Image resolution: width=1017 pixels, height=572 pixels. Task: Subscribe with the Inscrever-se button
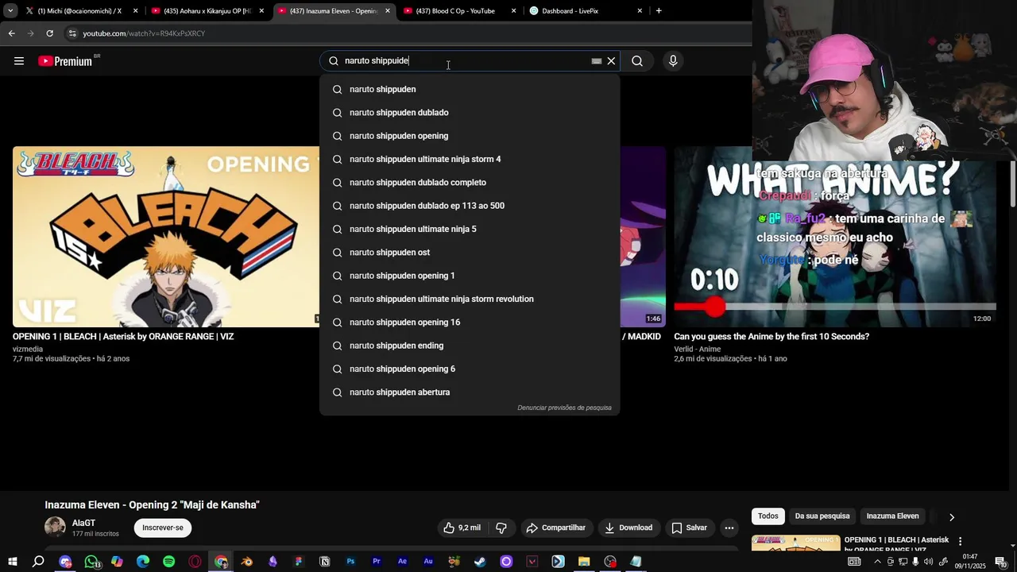(163, 528)
